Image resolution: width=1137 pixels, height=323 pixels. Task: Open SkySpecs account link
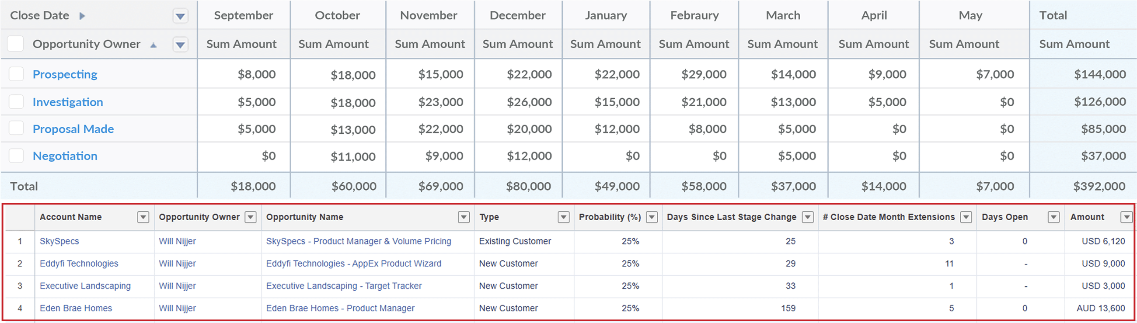click(x=59, y=241)
